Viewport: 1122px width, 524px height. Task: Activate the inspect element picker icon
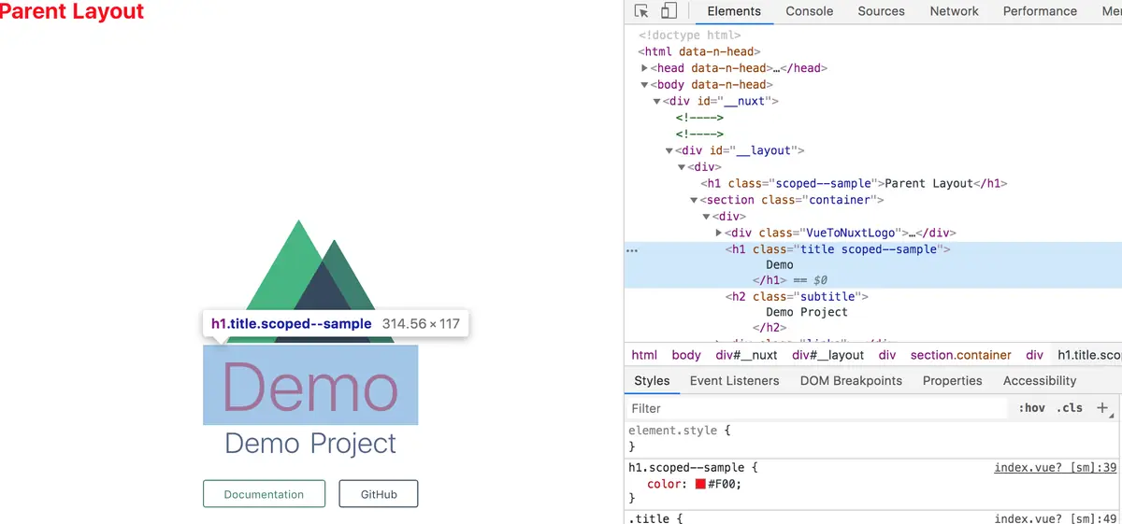(641, 11)
